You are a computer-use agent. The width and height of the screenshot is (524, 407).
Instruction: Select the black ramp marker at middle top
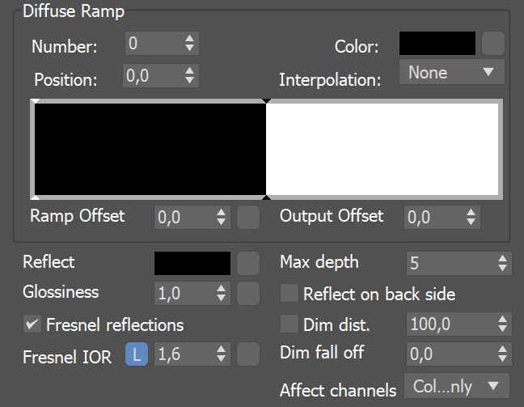(x=266, y=101)
